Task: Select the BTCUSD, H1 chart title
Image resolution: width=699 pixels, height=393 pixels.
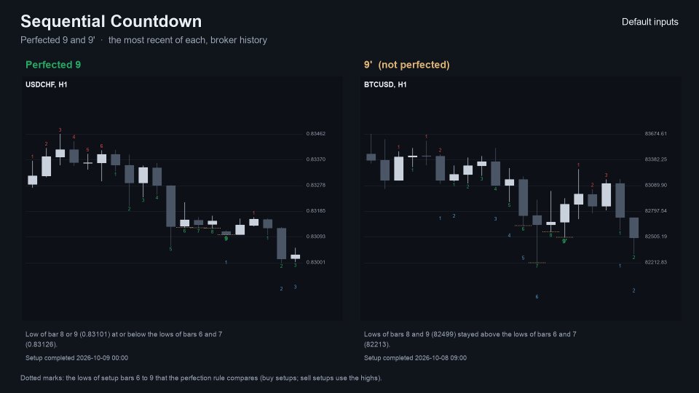Action: [x=385, y=84]
